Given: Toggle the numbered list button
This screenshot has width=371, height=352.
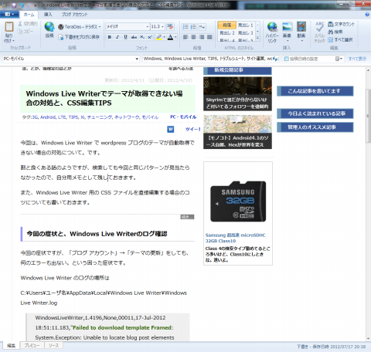Looking at the screenshot, I should pos(193,27).
